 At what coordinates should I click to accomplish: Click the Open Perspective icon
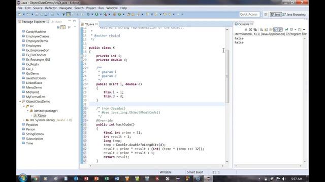tap(266, 15)
